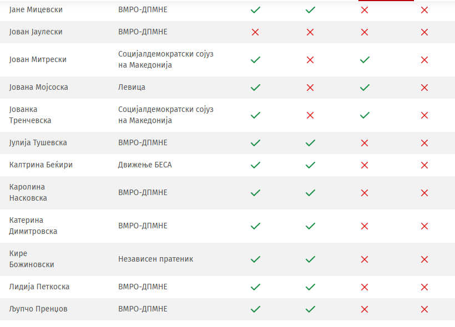Click the second green checkmark in Јулија Тушевска row
The height and width of the screenshot is (327, 455).
point(310,143)
